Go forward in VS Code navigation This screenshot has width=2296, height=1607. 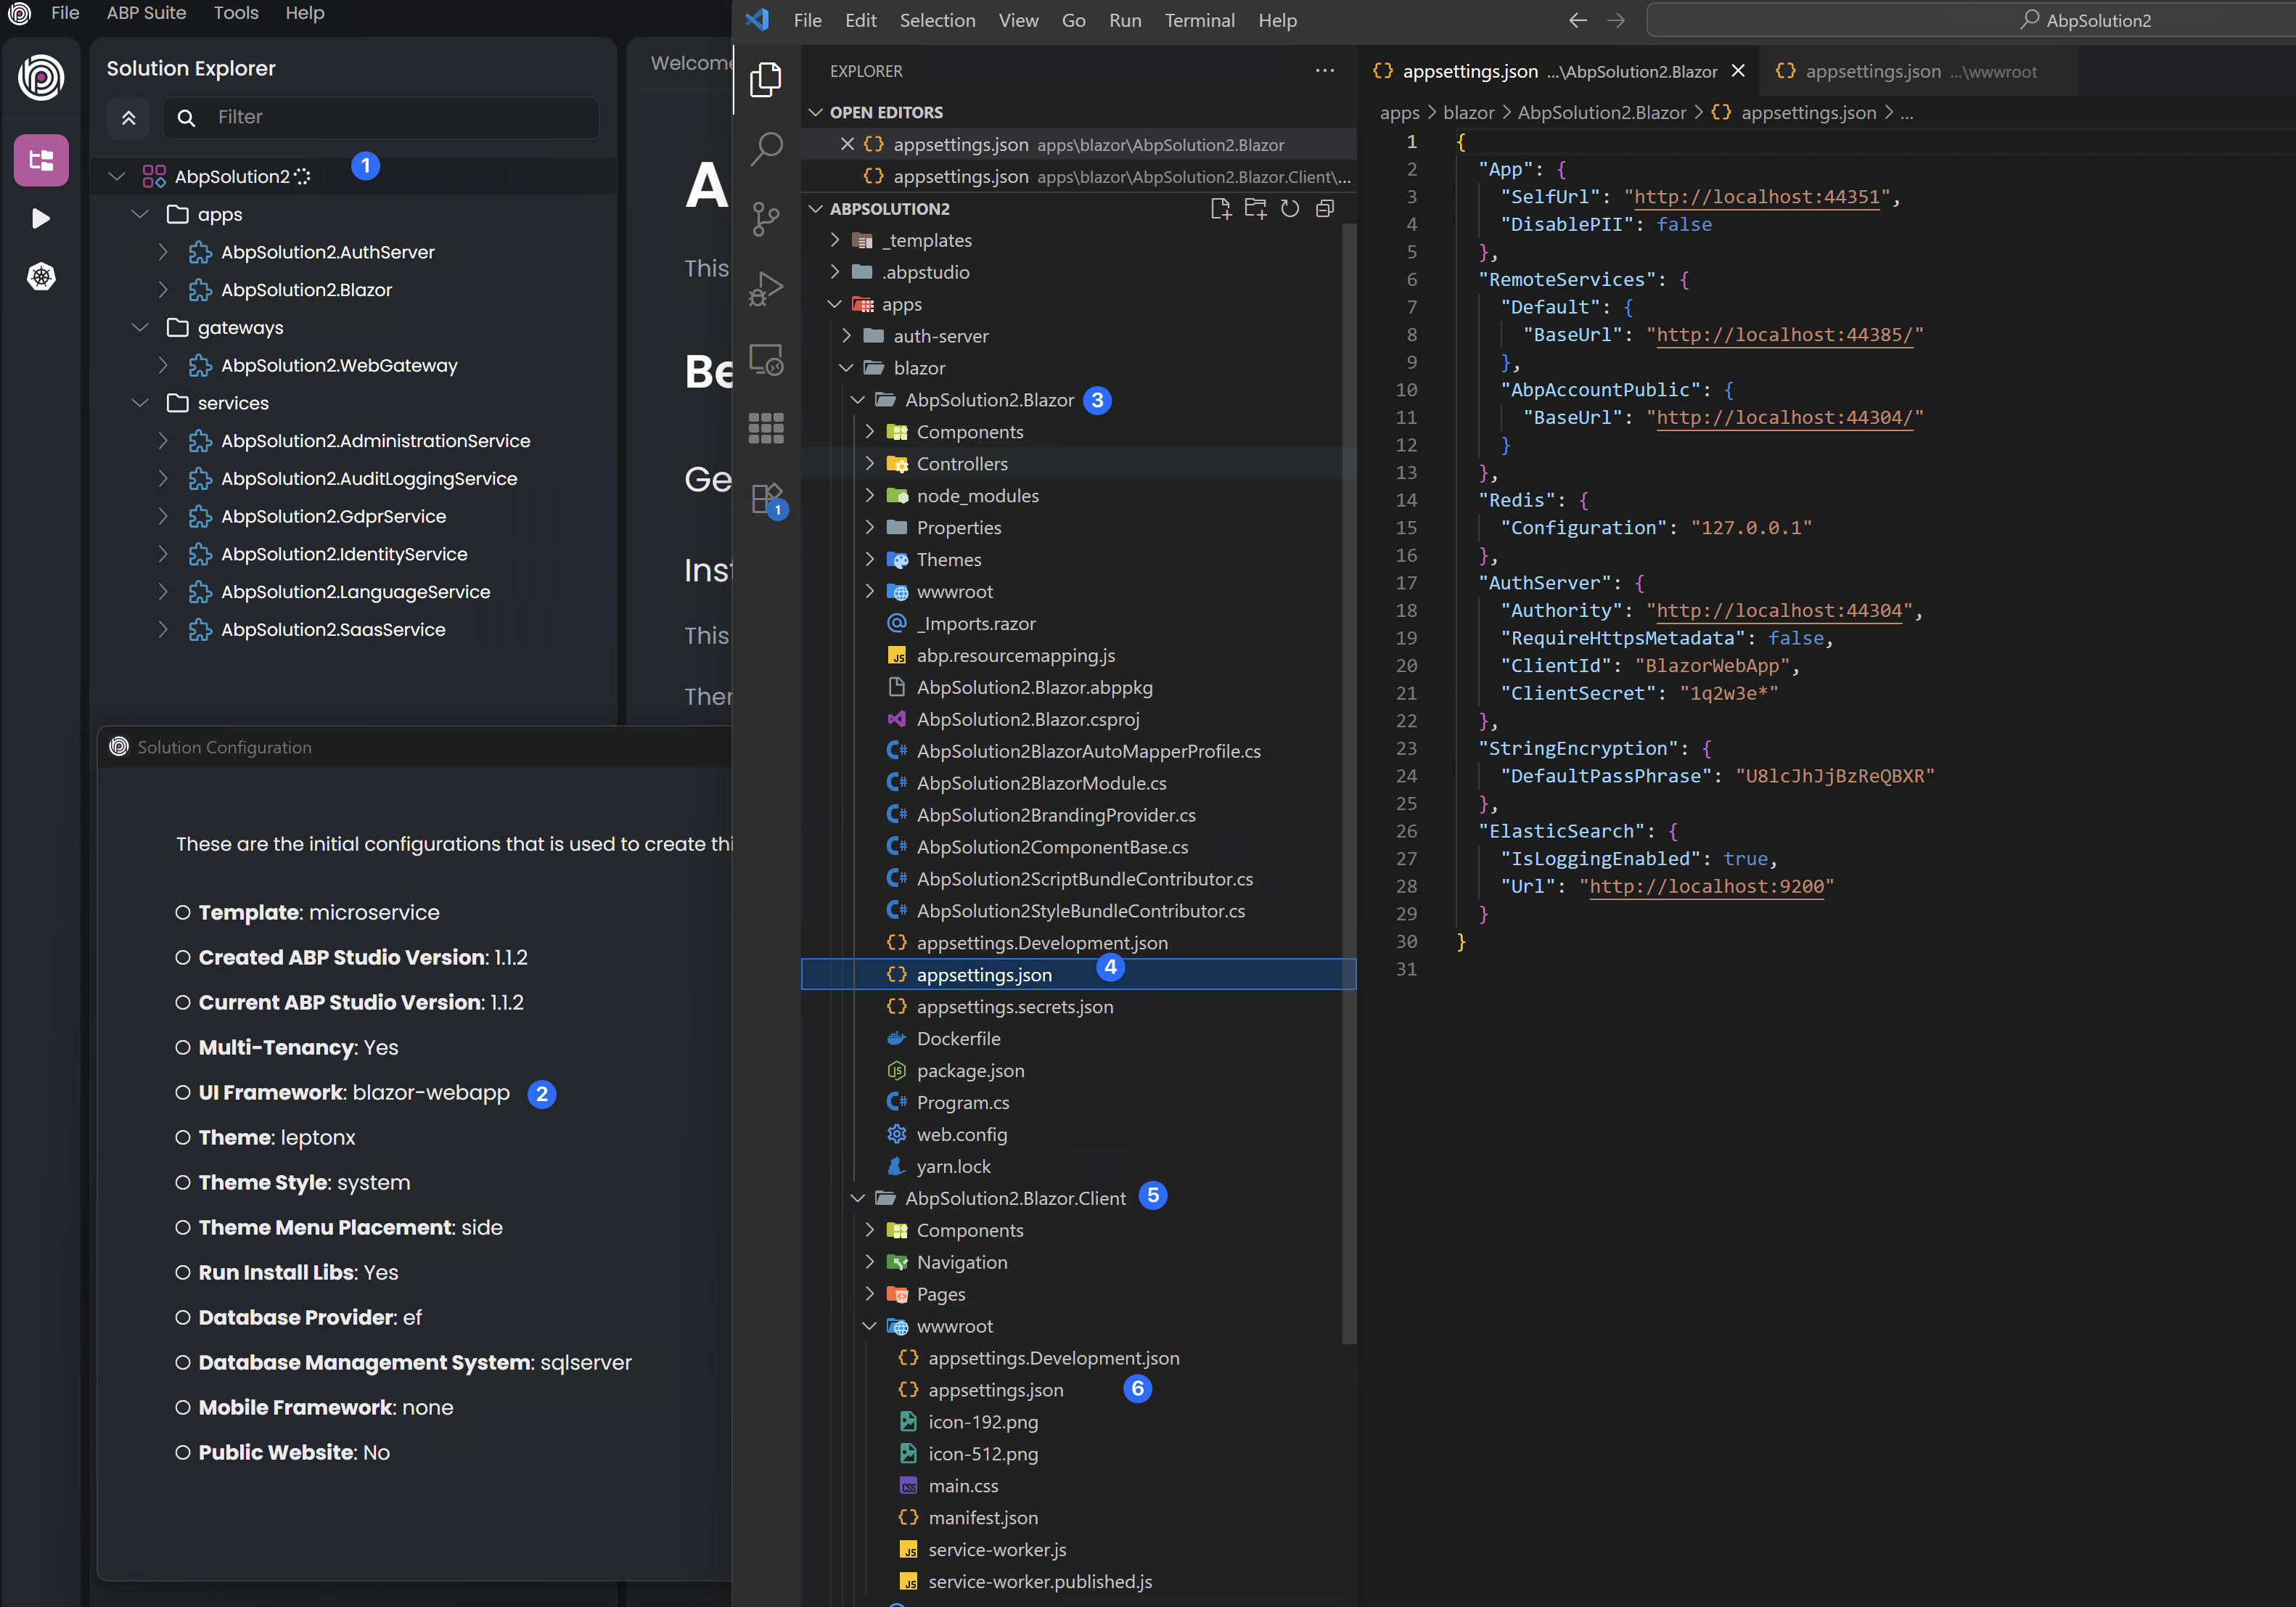pyautogui.click(x=1616, y=20)
